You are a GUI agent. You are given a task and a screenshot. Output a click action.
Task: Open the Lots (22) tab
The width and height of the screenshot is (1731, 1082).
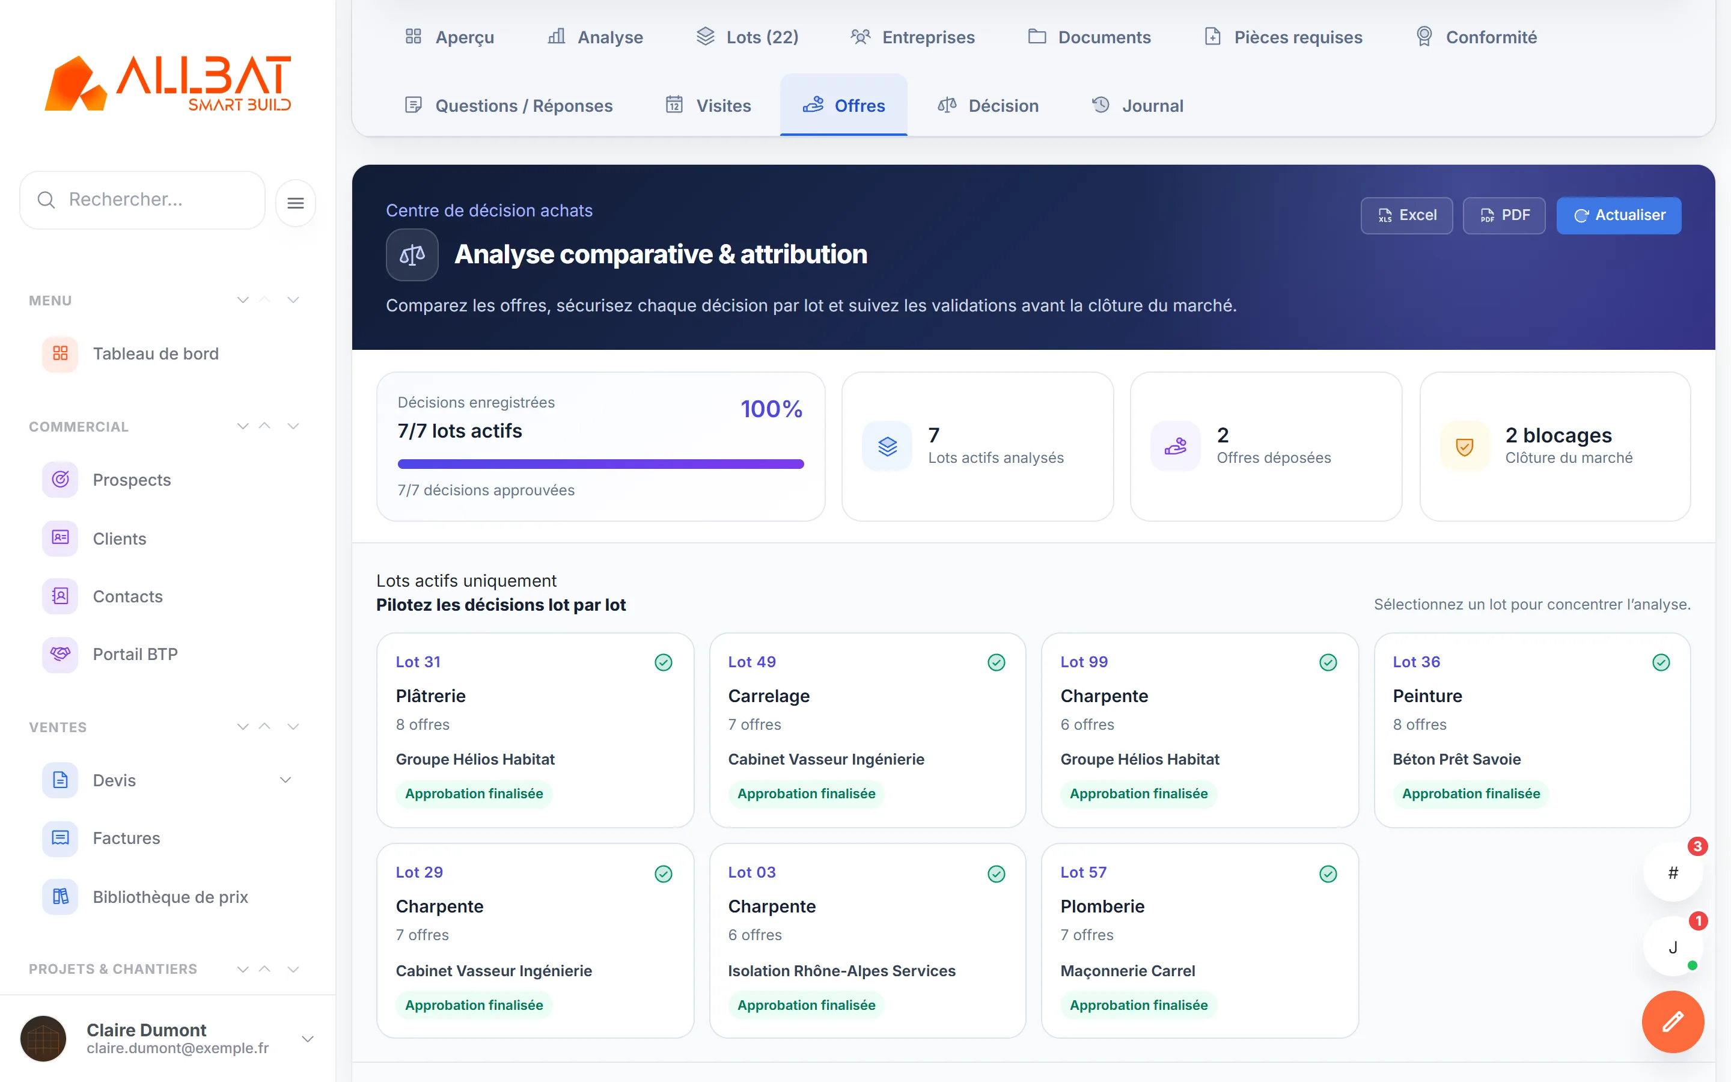(x=748, y=37)
